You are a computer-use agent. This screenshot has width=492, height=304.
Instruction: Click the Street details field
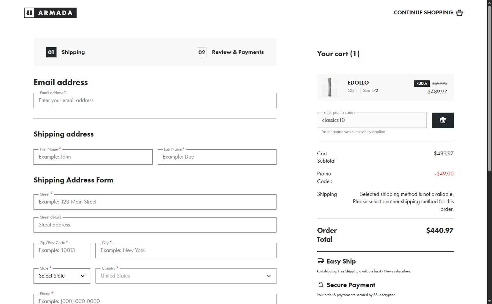coord(155,225)
